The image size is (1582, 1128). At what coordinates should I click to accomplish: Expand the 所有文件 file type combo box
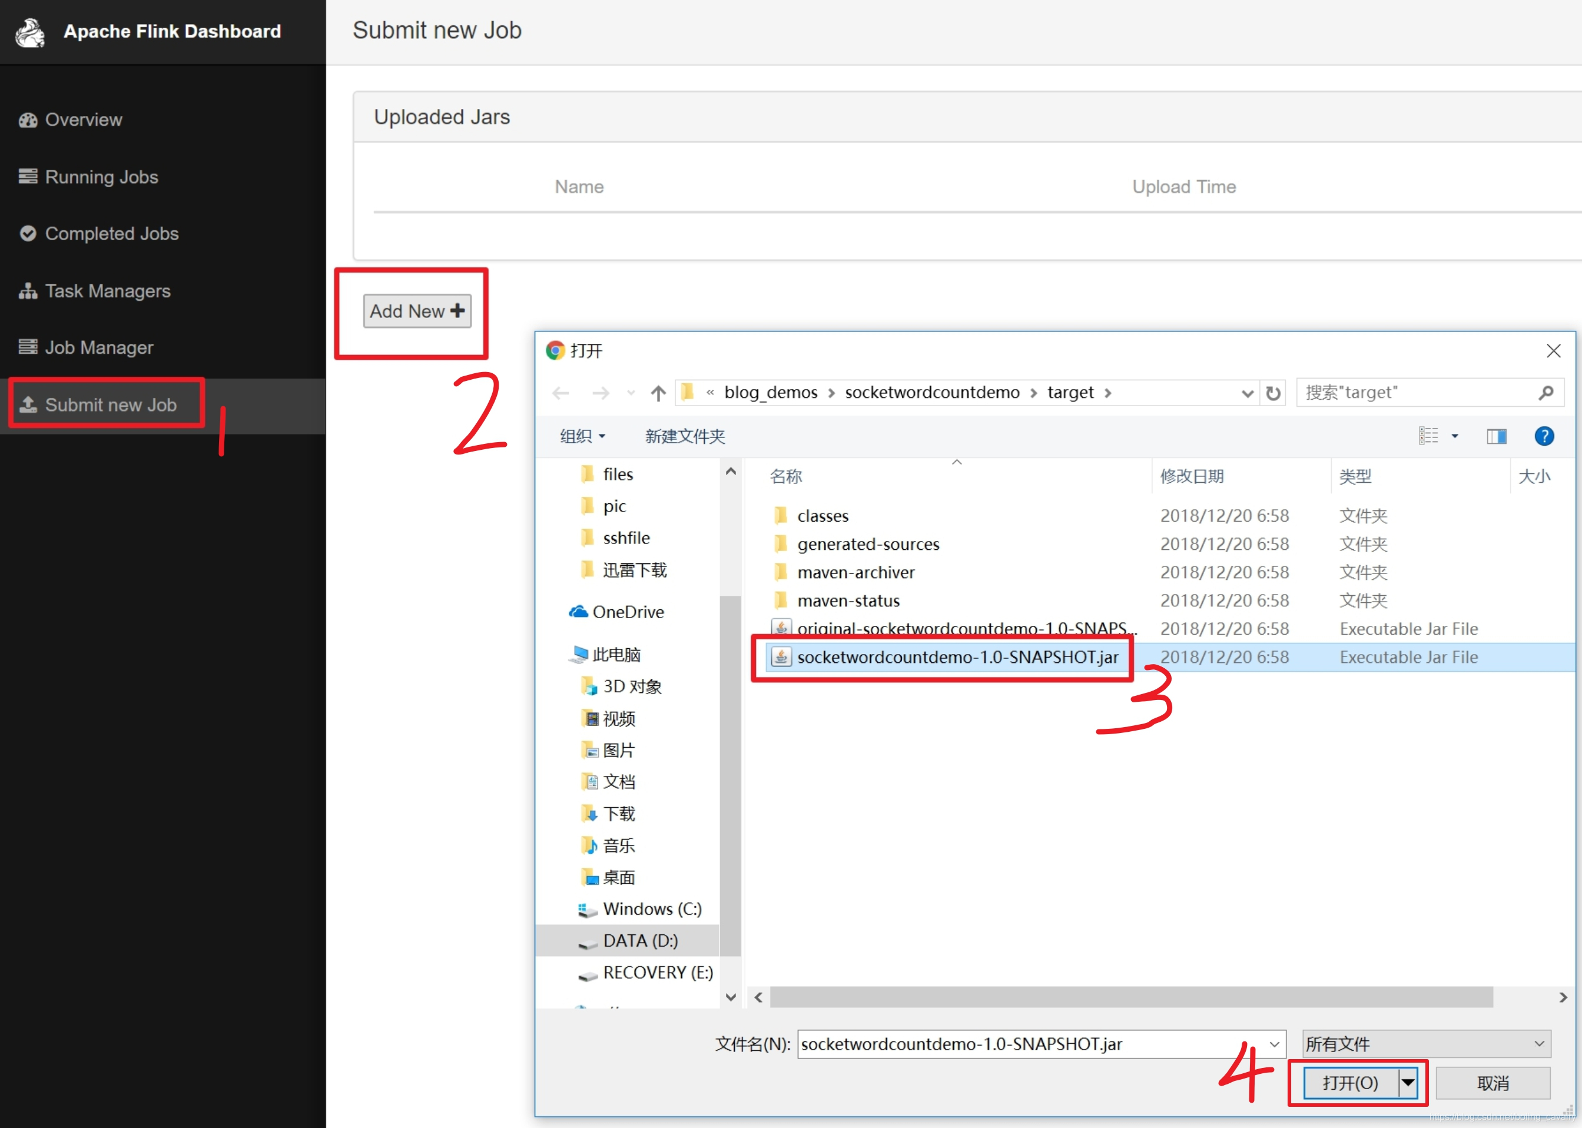click(1427, 1044)
